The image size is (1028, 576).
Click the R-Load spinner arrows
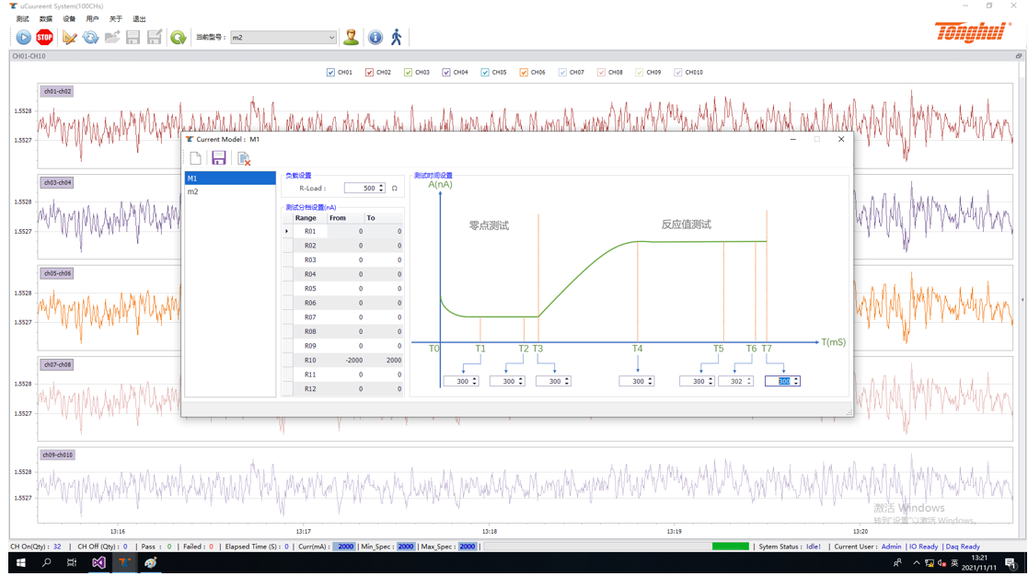click(381, 189)
